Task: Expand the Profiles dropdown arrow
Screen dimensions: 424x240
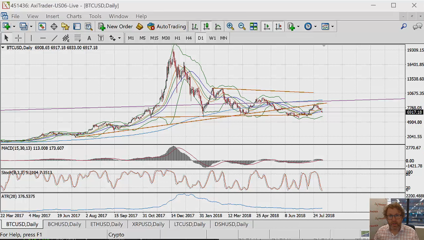Action: 31,27
